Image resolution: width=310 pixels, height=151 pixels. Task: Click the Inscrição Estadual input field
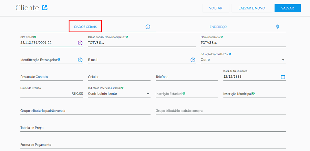187,94
